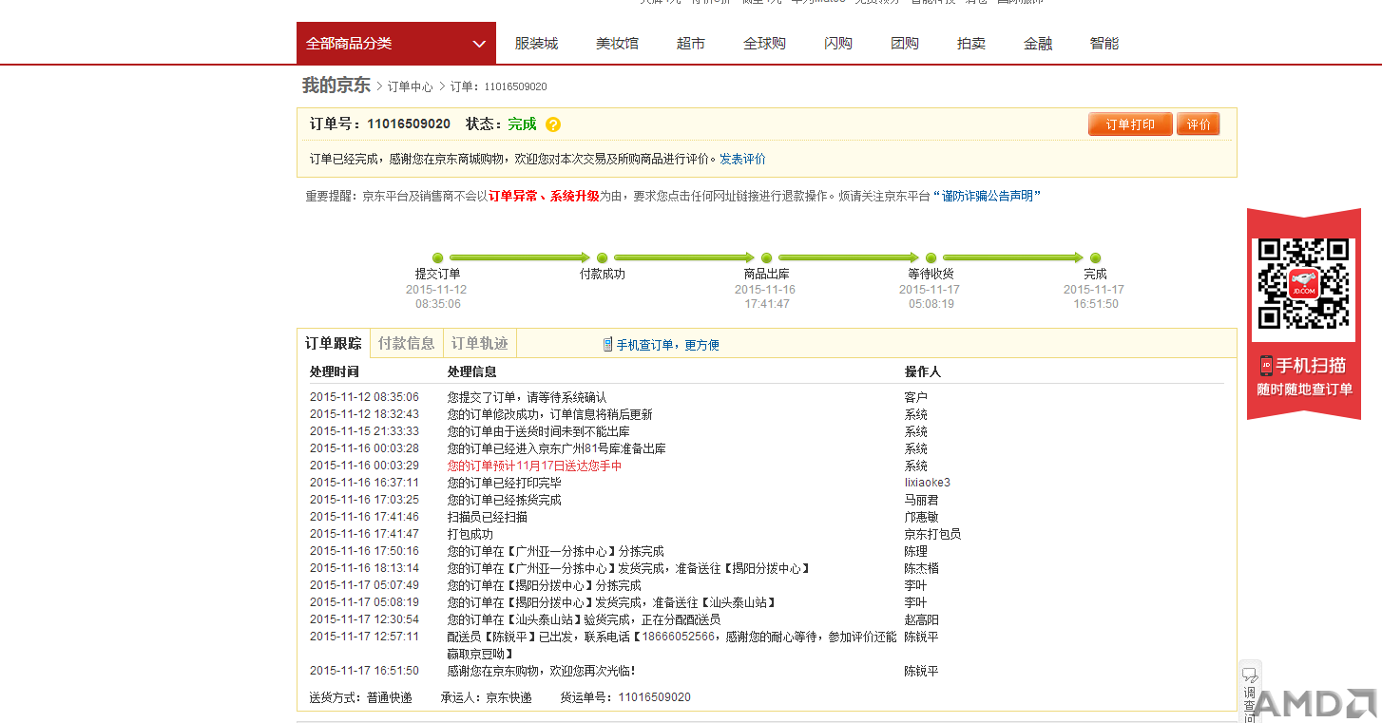The height and width of the screenshot is (723, 1382).
Task: Click the 手机查订单，更方便 link
Action: click(668, 345)
